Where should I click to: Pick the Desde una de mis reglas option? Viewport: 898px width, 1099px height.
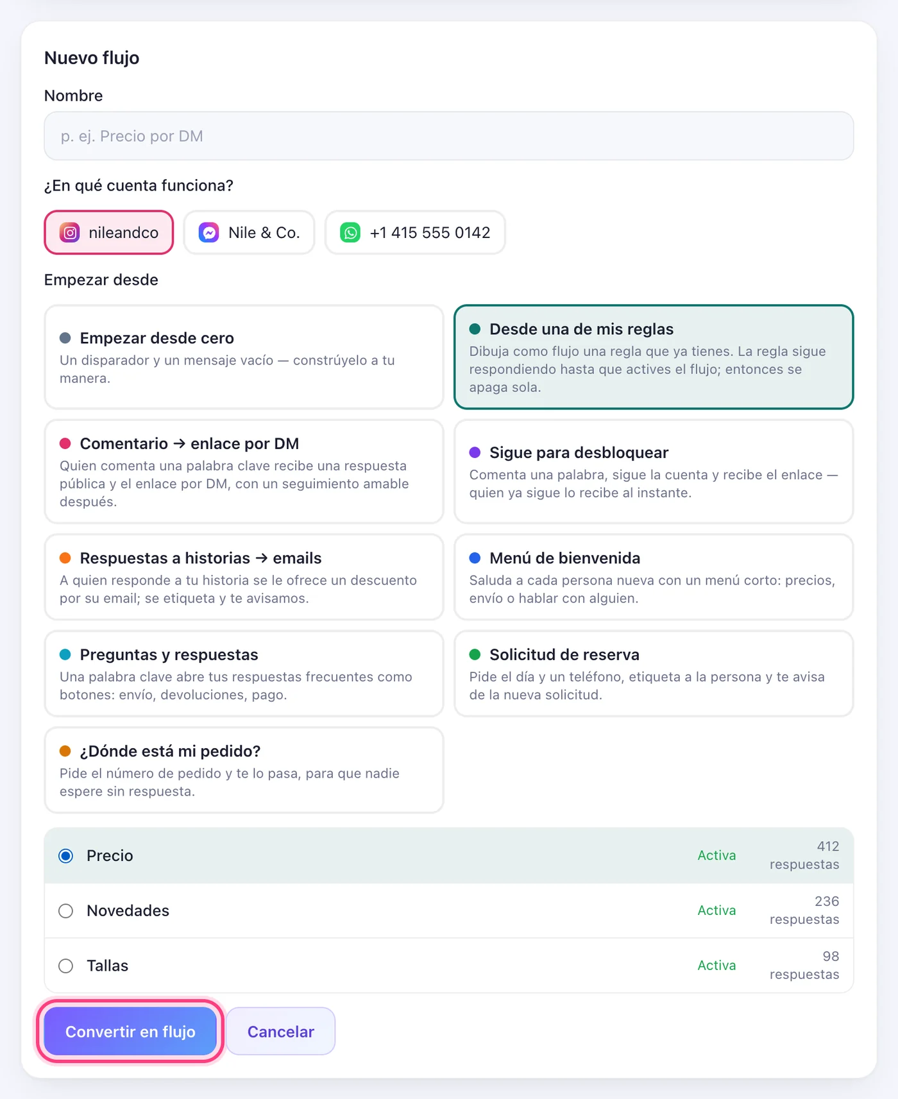(654, 357)
